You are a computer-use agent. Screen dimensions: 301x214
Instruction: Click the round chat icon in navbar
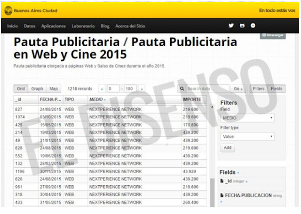[253, 25]
